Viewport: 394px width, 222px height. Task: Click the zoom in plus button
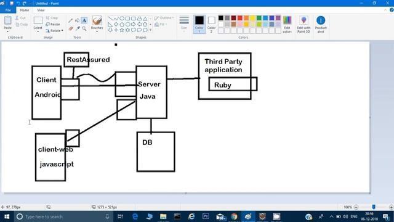coord(392,207)
